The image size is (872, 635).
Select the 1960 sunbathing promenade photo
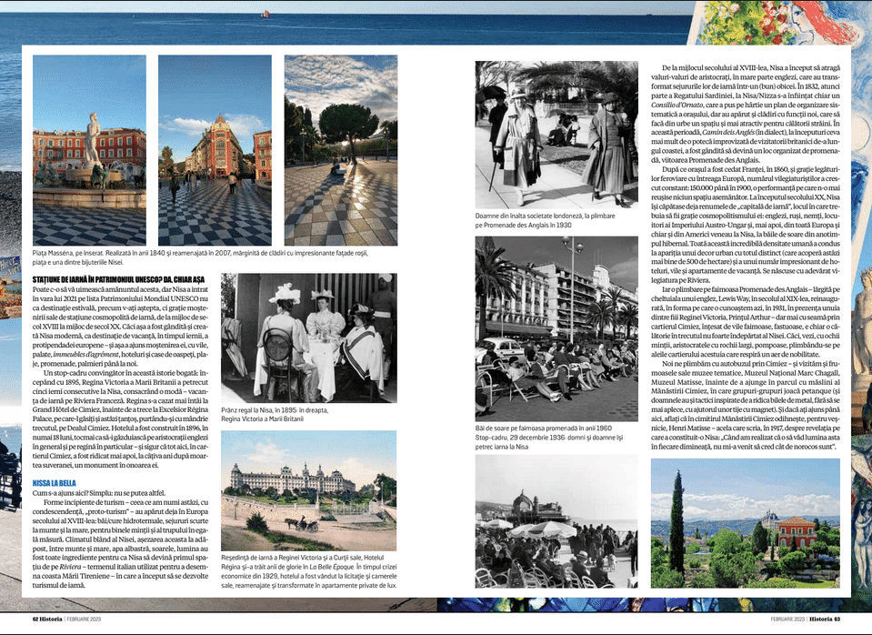point(556,328)
